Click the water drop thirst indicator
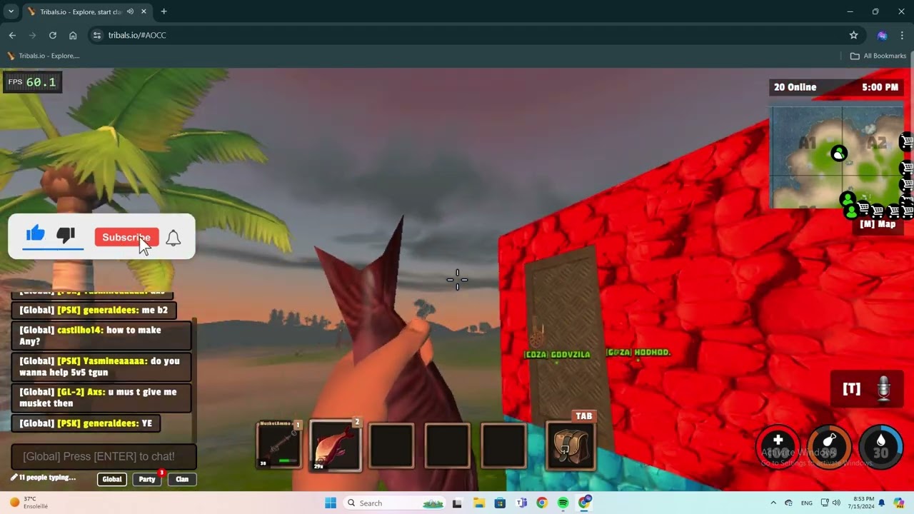Image resolution: width=914 pixels, height=514 pixels. (880, 446)
